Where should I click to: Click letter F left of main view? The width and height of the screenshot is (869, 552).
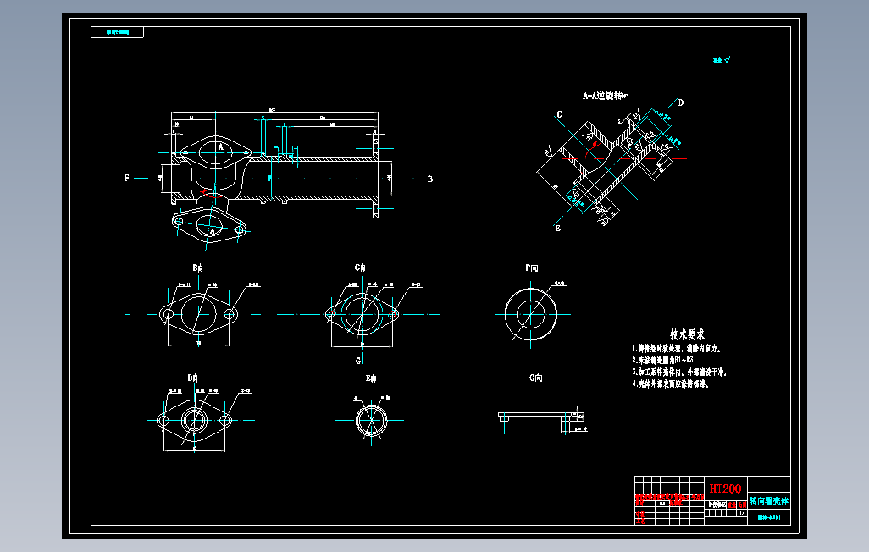(126, 178)
